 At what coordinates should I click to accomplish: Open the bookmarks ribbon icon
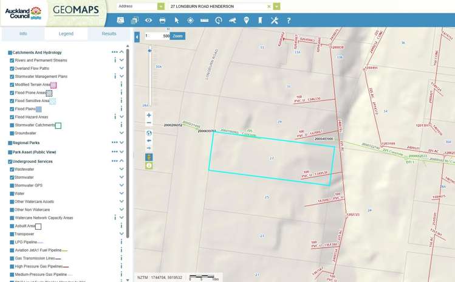click(x=260, y=20)
